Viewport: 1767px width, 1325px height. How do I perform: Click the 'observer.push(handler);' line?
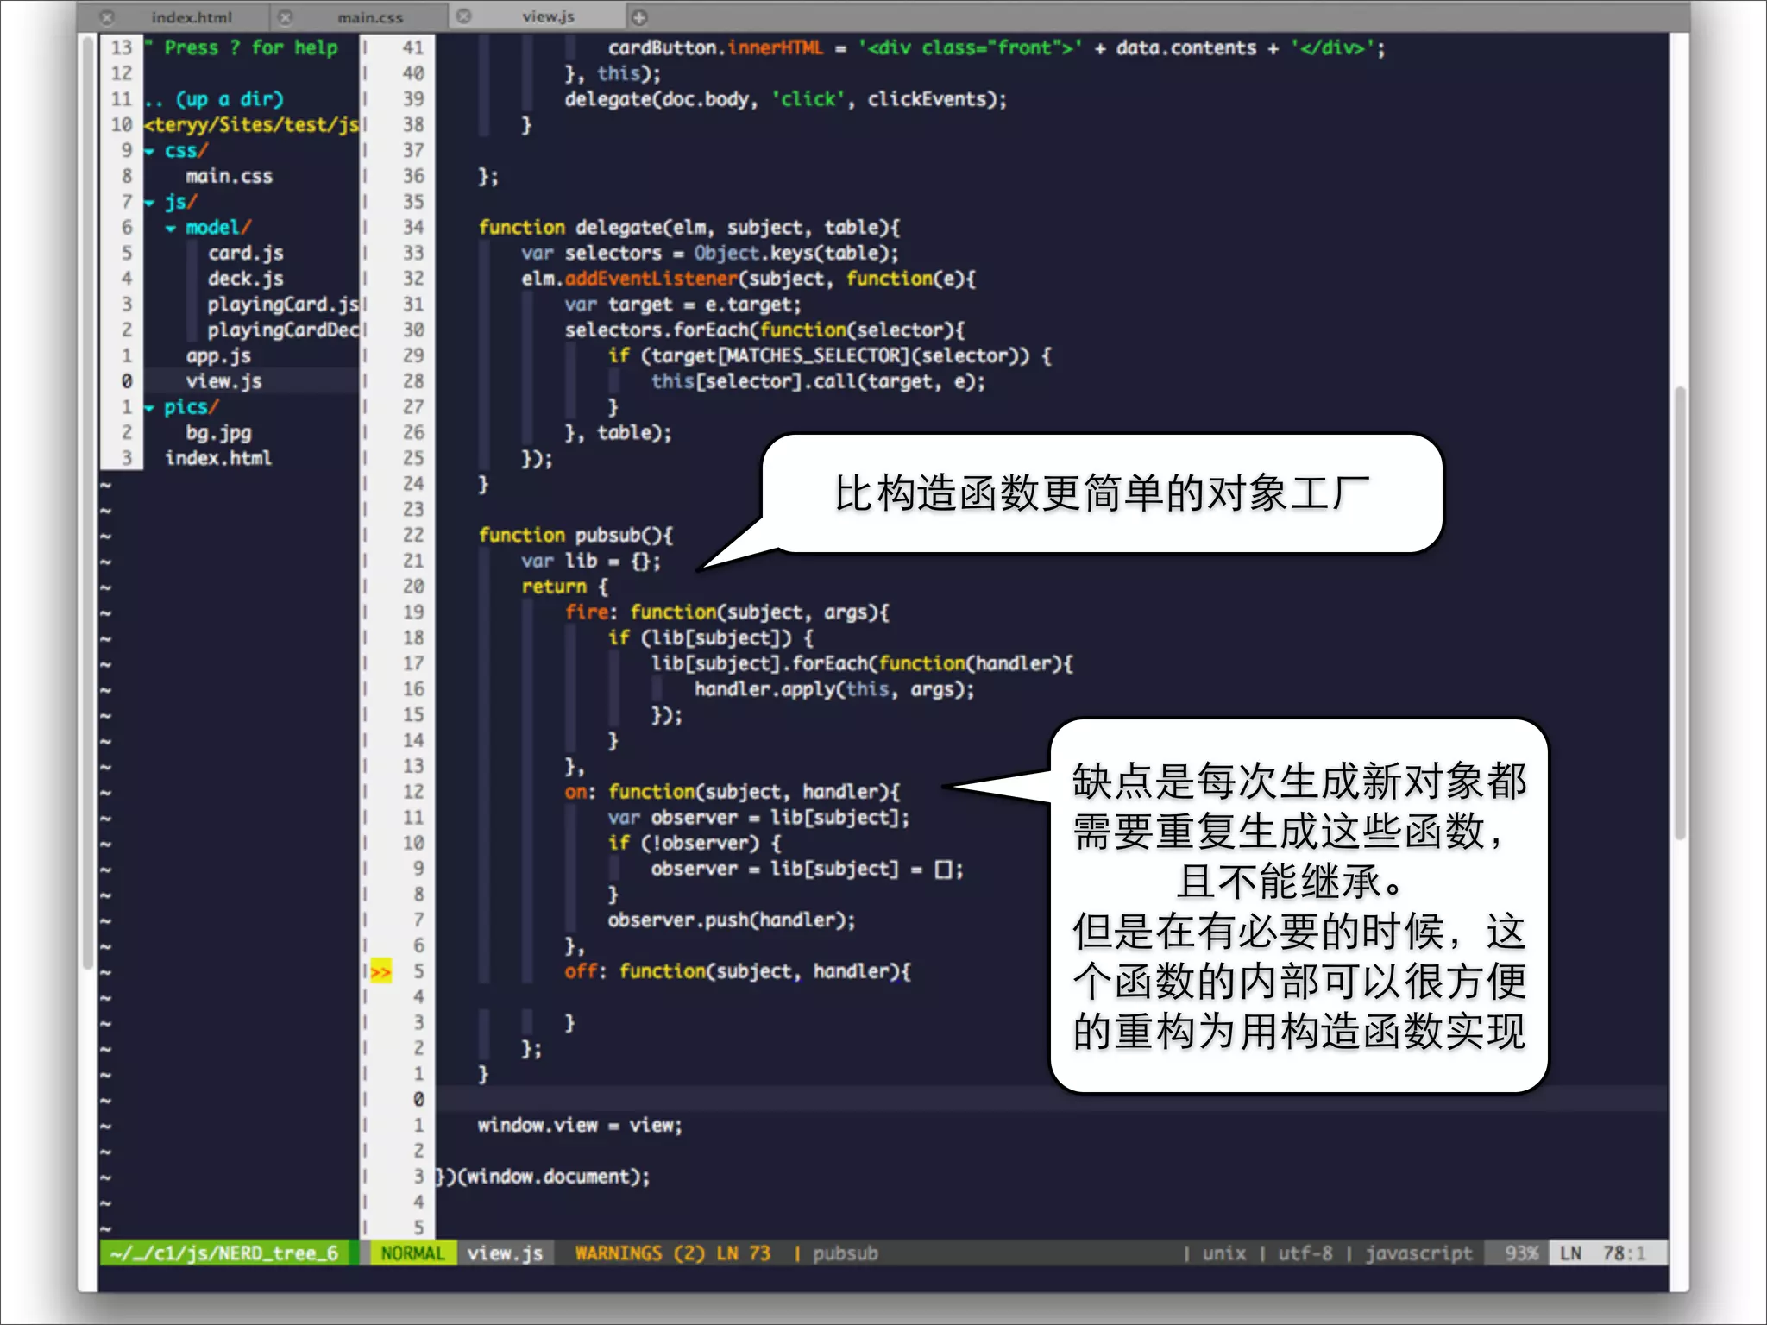(x=732, y=920)
